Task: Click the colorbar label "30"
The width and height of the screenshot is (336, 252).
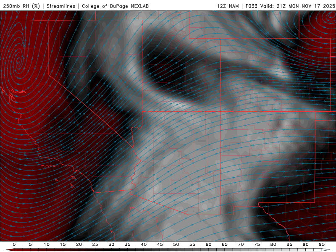Action: pos(111,244)
